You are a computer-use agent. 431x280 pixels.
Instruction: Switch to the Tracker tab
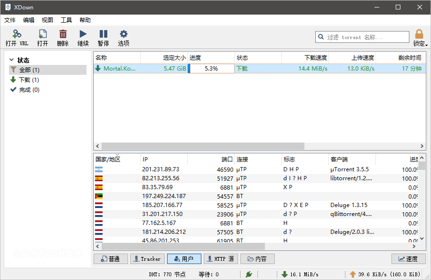[x=147, y=259]
